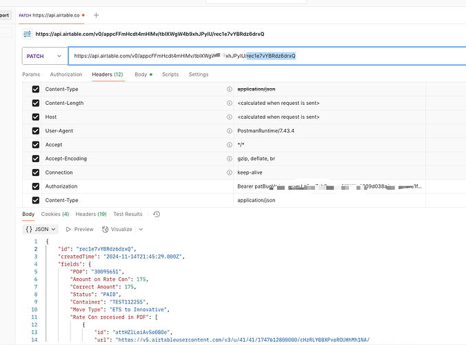The image size is (466, 345).
Task: Open the PATCH method dropdown
Action: pos(45,56)
